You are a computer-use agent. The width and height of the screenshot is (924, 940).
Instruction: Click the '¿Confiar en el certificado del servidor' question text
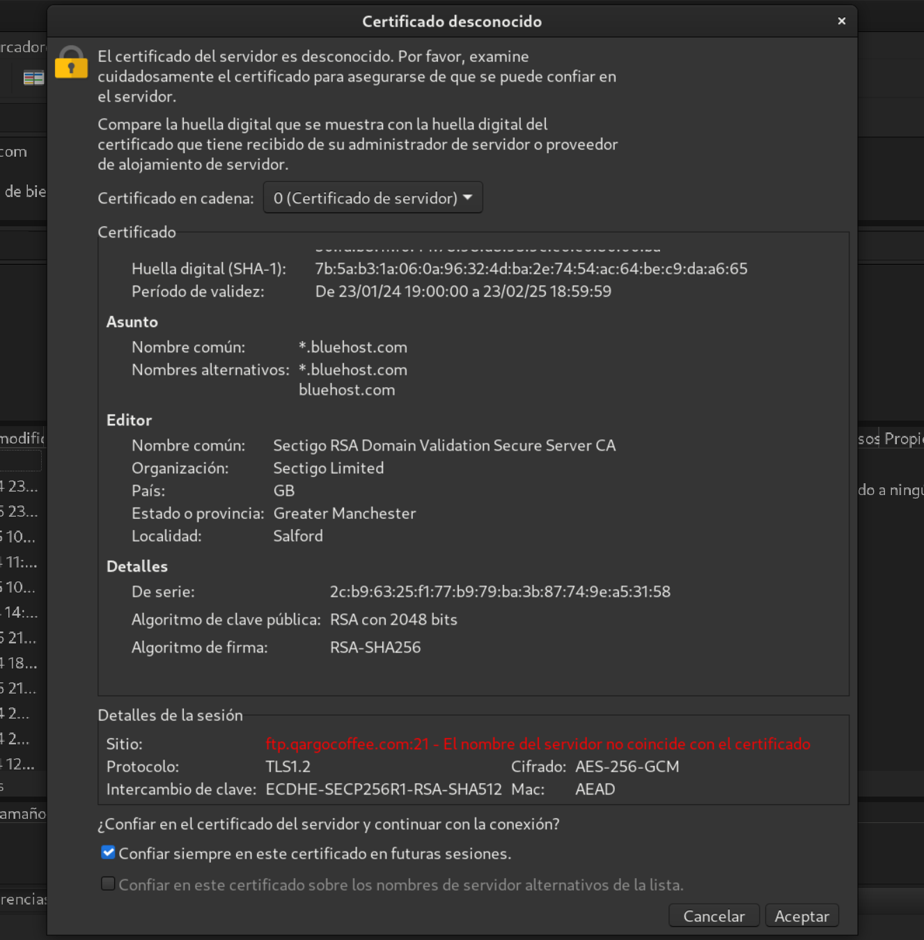329,824
